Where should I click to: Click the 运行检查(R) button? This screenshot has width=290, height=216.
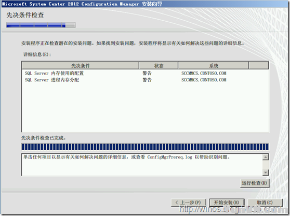(255, 183)
